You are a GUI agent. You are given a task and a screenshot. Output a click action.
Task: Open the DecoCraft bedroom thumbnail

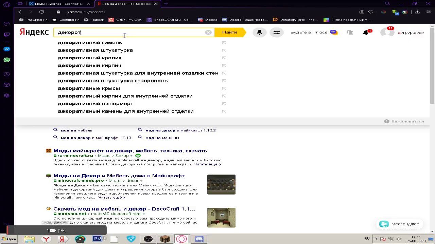click(221, 218)
